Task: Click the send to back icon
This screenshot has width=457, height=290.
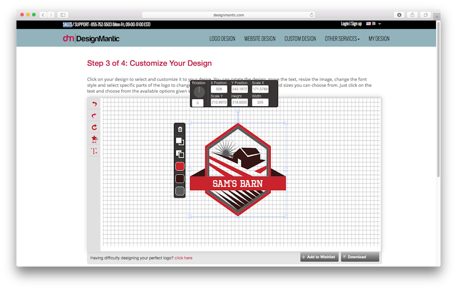Action: [180, 154]
